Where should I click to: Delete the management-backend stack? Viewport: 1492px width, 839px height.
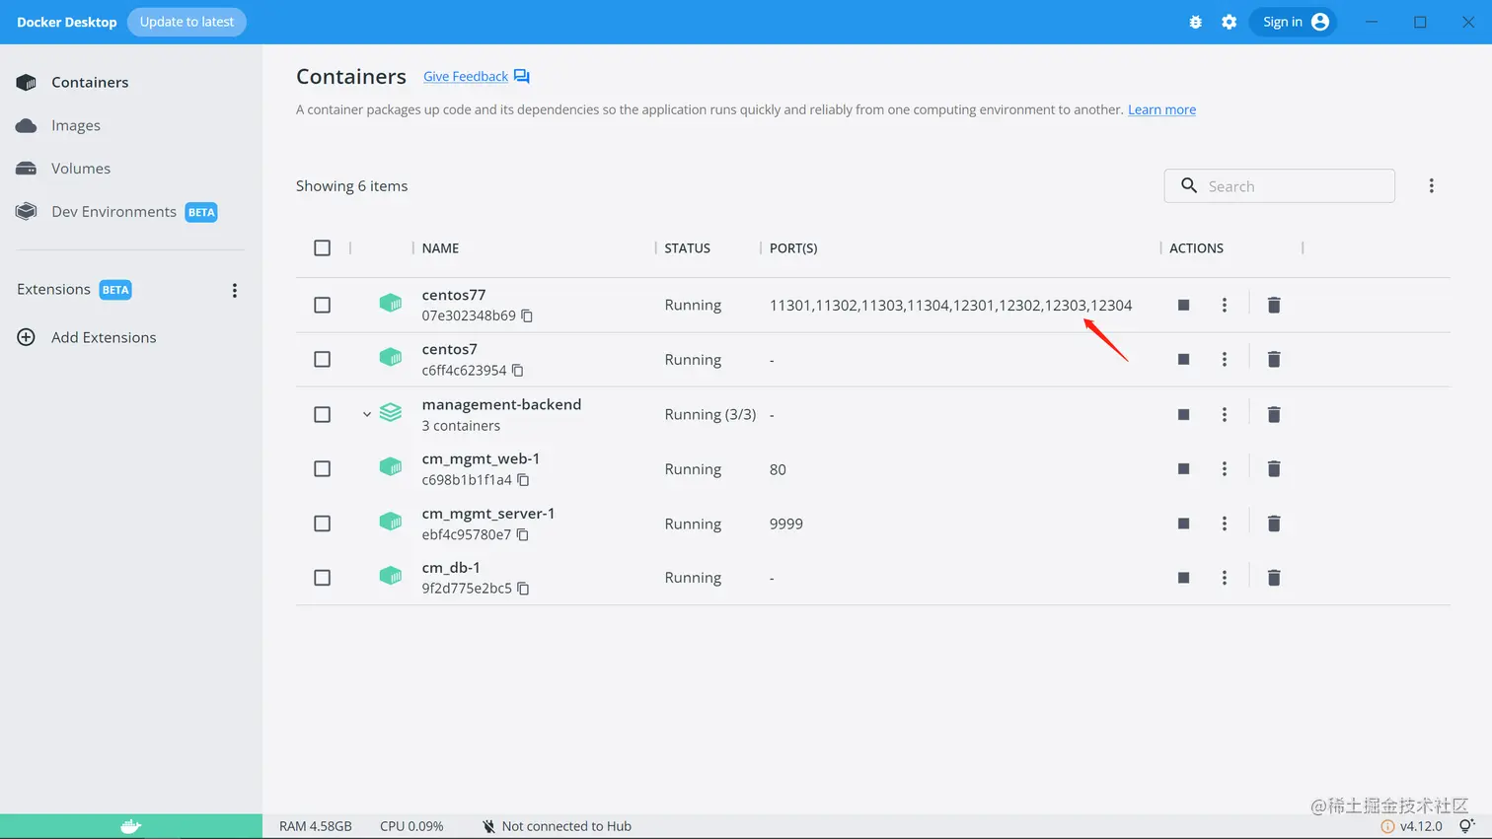[1274, 415]
